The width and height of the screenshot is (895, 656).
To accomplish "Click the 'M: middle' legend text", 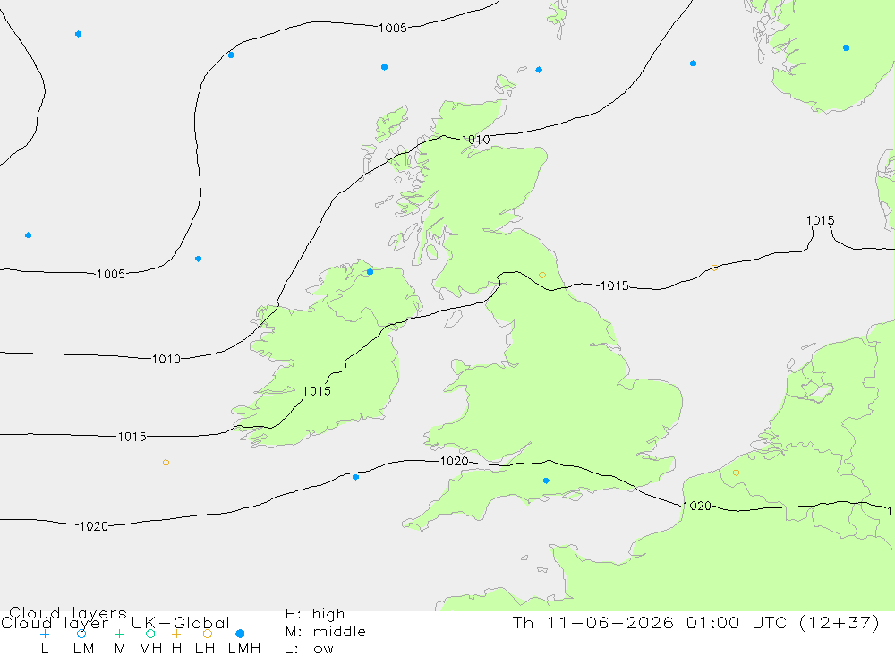I will point(326,632).
